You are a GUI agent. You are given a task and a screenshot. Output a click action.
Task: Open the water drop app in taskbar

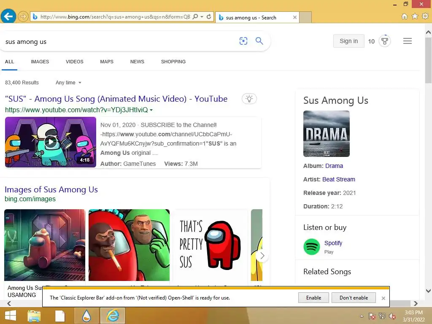point(86,316)
